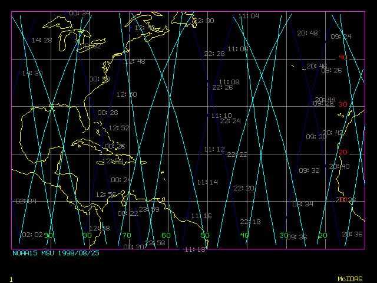
Task: Select the 11:10 time marker
Action: click(221, 116)
